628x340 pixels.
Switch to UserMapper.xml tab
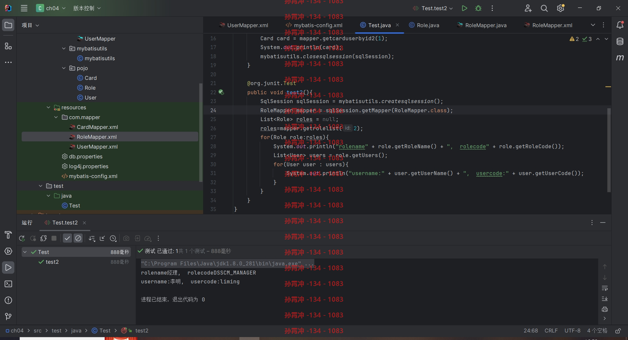[x=244, y=25]
